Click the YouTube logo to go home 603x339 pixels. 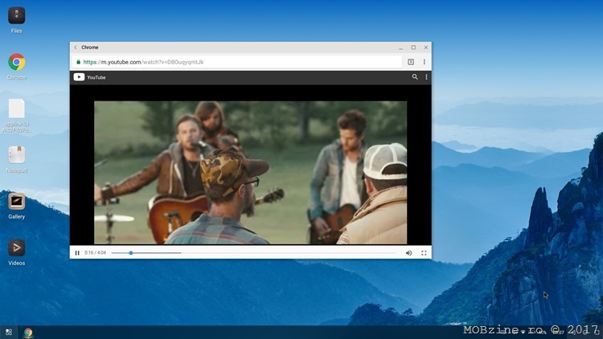pyautogui.click(x=79, y=77)
